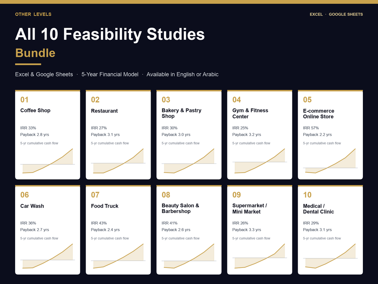
Task: Click the OTHER LEVELS header label
Action: (x=33, y=14)
